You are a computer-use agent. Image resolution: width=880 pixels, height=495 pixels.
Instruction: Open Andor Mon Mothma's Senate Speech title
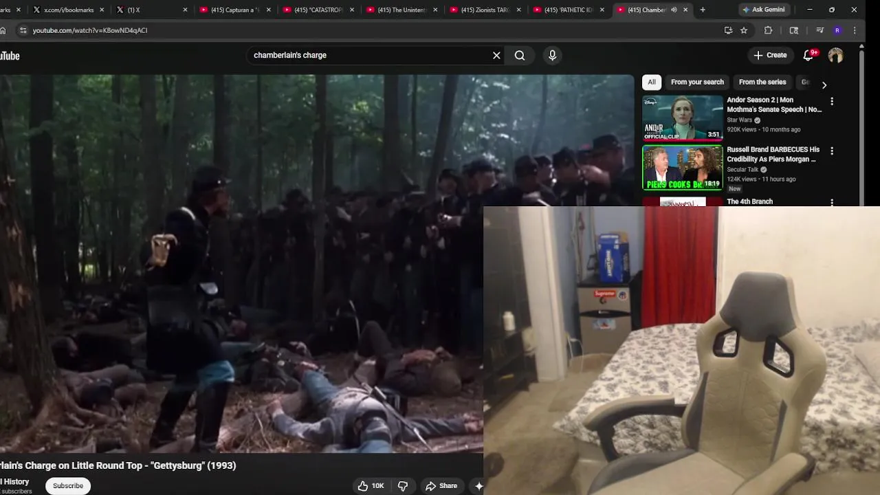(774, 104)
